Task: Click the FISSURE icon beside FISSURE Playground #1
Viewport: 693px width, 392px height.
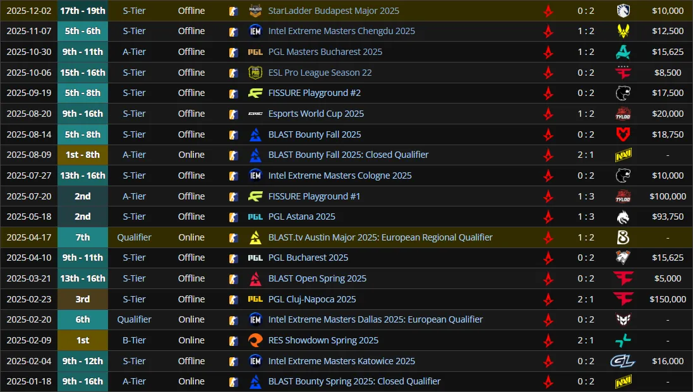Action: (255, 196)
